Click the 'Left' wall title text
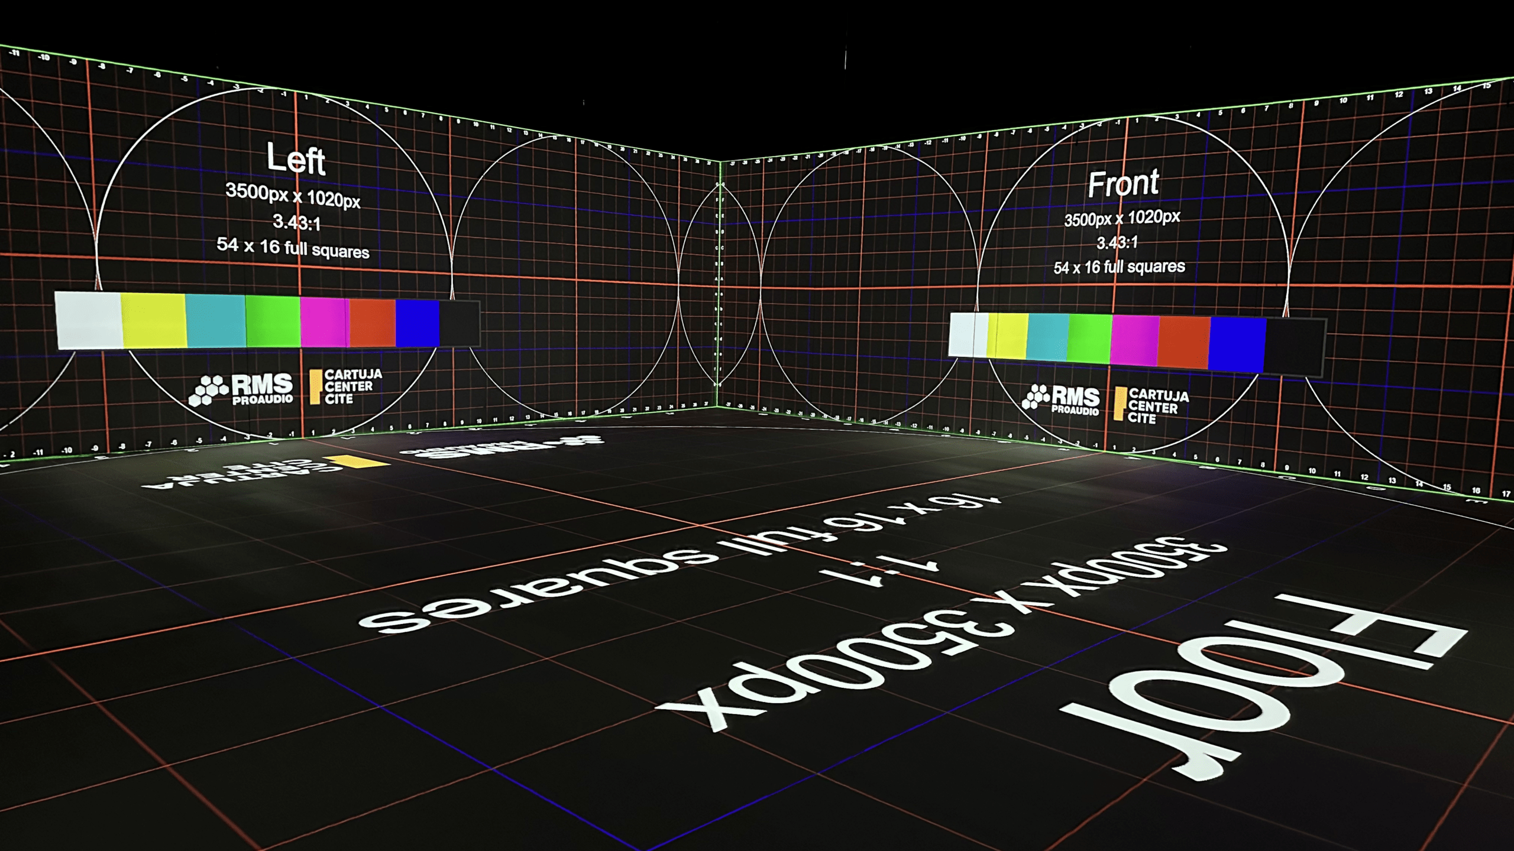This screenshot has width=1514, height=851. 296,158
